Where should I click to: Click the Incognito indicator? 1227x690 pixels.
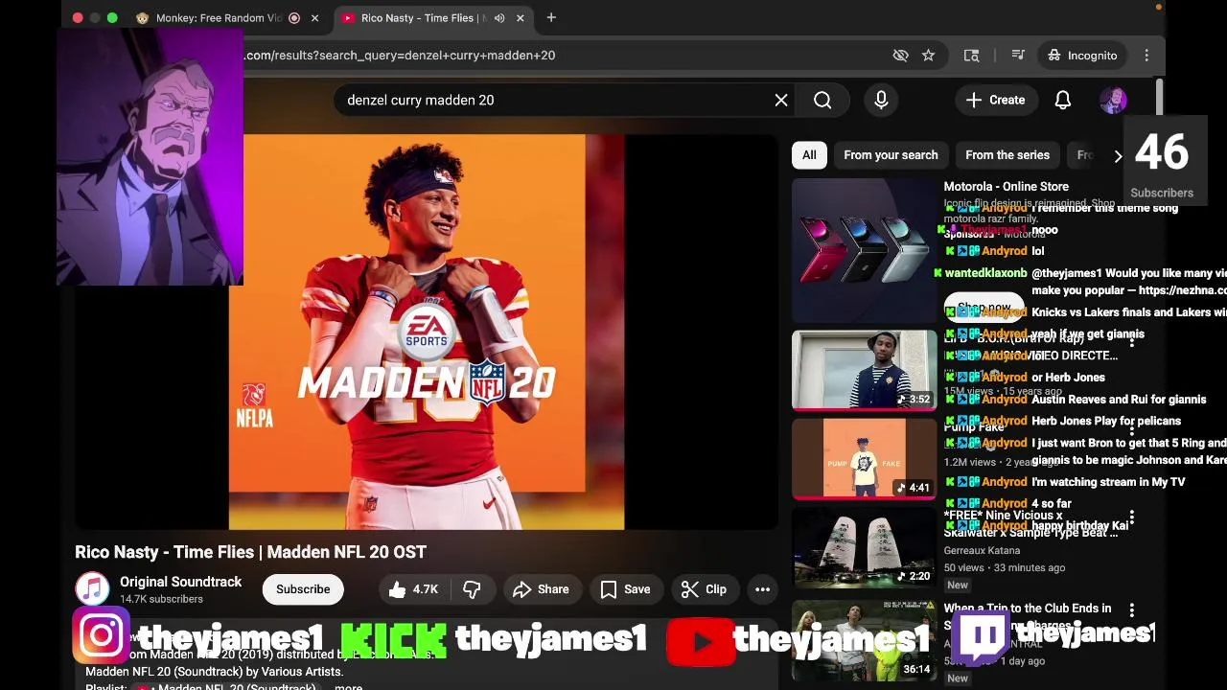pyautogui.click(x=1082, y=56)
